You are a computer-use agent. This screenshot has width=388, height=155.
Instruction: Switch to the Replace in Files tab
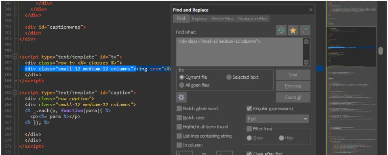point(253,19)
